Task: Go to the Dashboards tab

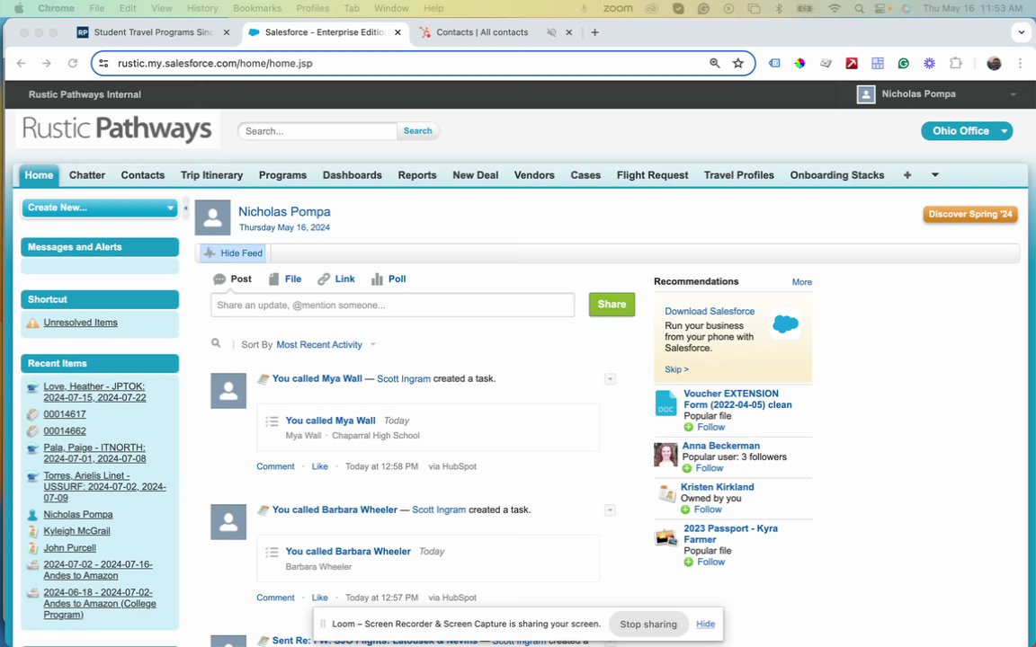Action: (x=353, y=175)
